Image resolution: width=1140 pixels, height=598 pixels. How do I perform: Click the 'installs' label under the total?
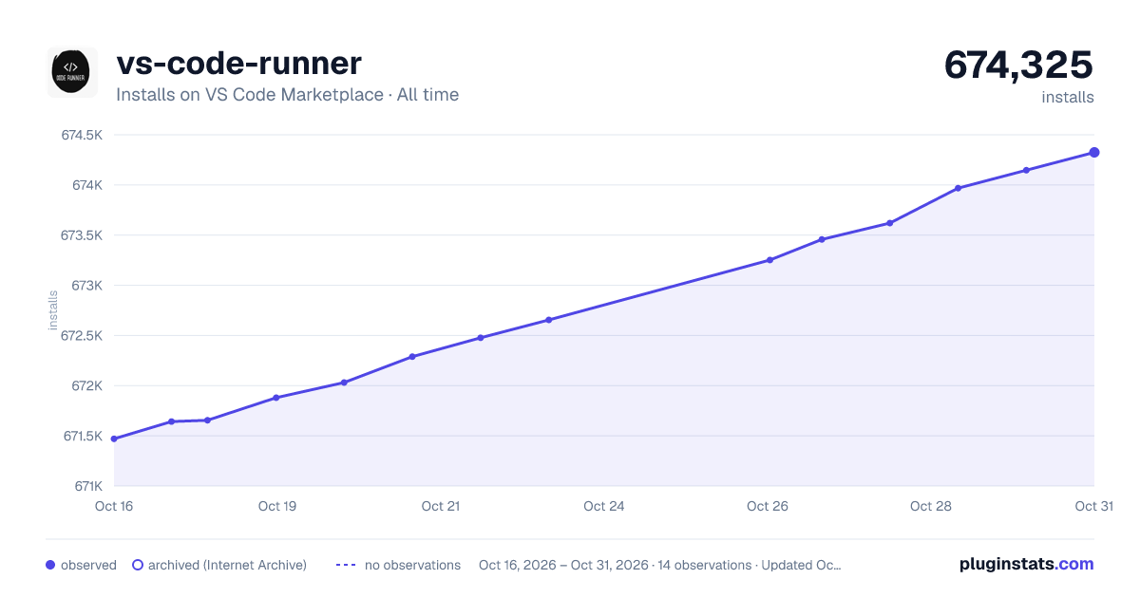1068,97
